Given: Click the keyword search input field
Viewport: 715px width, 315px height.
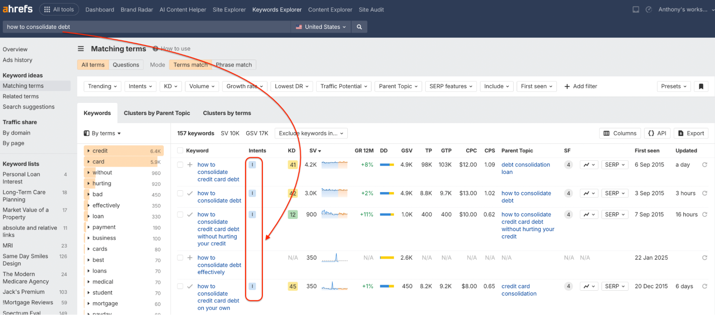Looking at the screenshot, I should point(147,27).
